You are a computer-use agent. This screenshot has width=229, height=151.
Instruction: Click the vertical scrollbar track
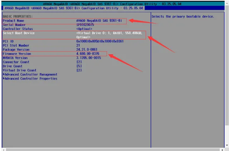[x=227, y=73]
